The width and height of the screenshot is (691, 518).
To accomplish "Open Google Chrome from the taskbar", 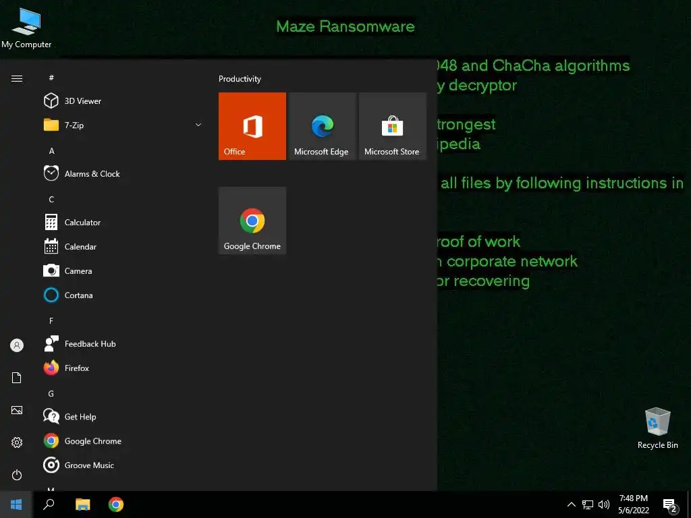I will [116, 505].
